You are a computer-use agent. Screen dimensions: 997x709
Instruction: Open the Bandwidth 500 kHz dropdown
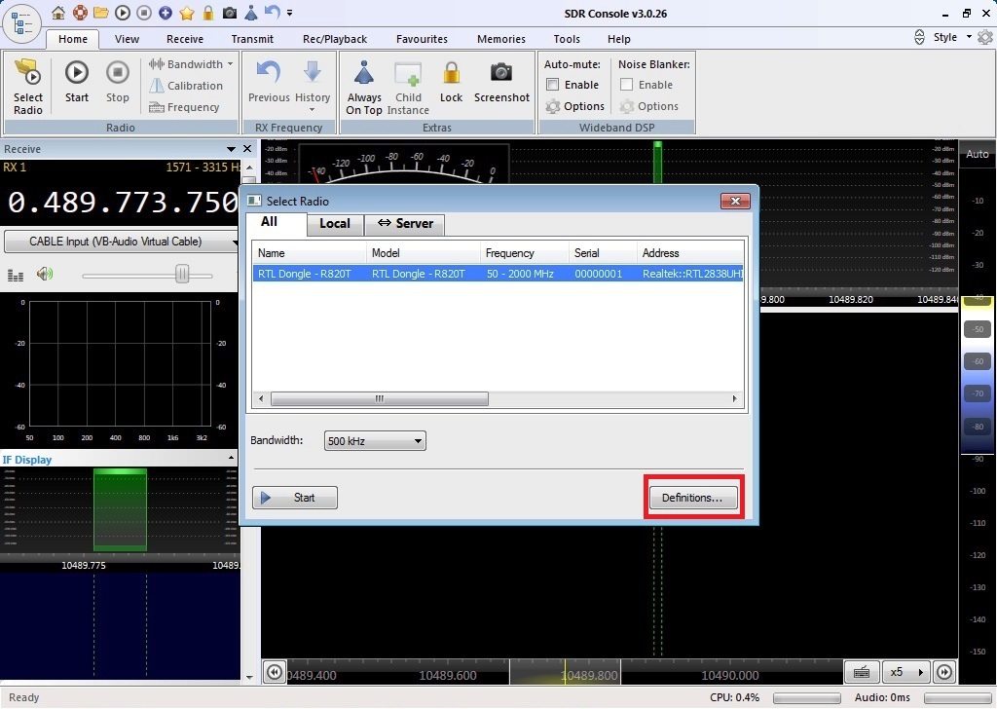tap(376, 441)
